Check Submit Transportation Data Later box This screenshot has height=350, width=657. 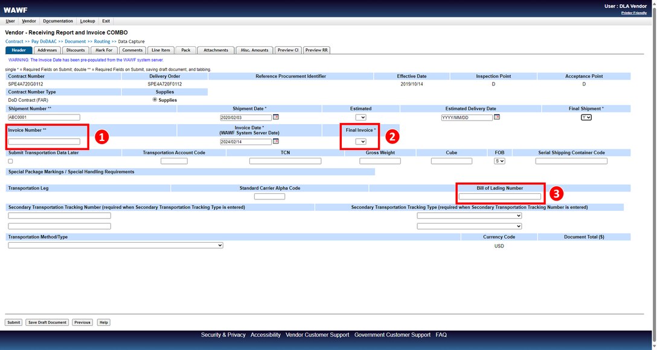click(x=10, y=161)
